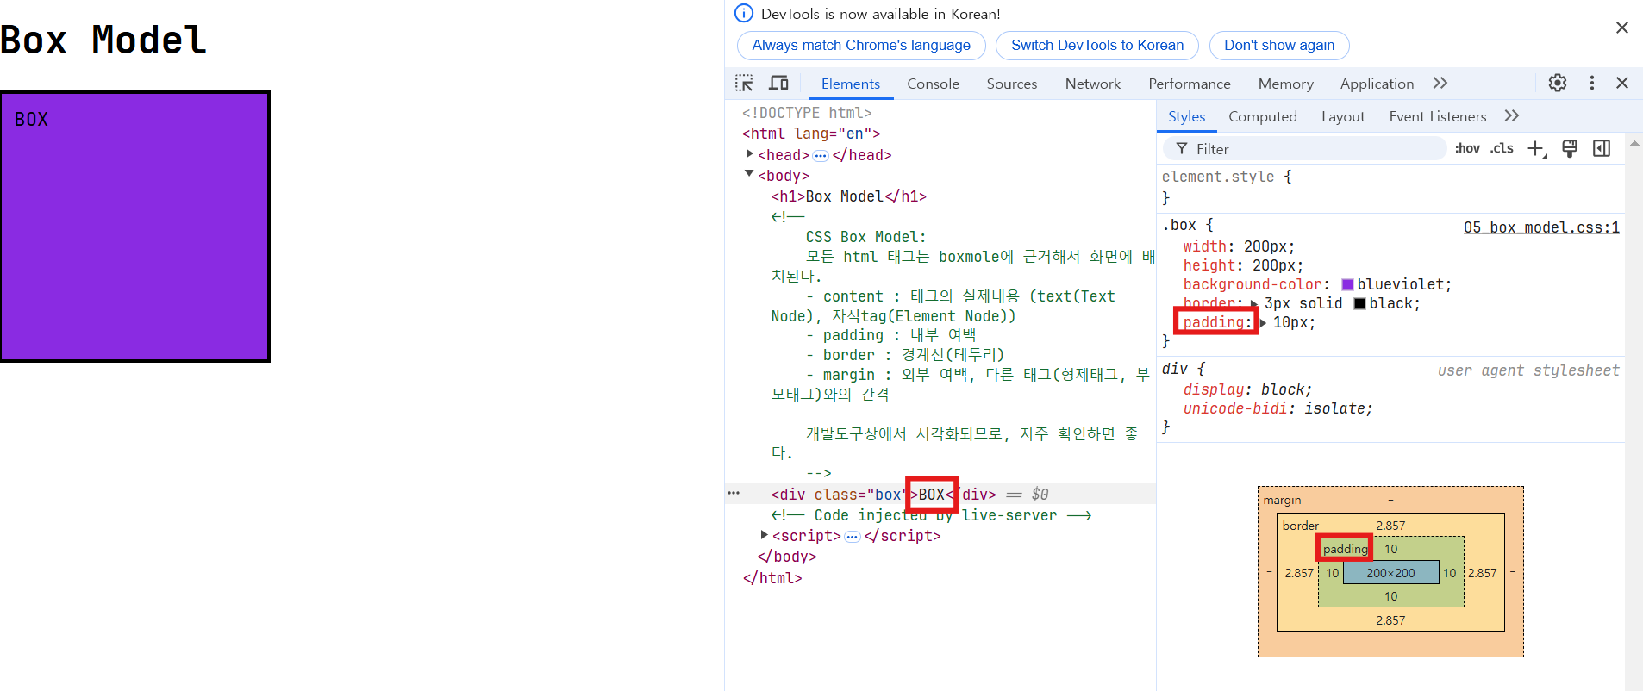Image resolution: width=1643 pixels, height=691 pixels.
Task: Click the .box selector text
Action: point(1179,225)
